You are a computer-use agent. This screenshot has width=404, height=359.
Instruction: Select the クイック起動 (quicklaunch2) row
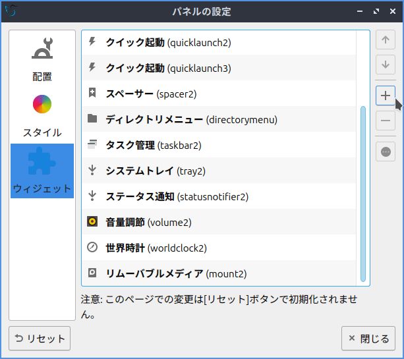219,42
